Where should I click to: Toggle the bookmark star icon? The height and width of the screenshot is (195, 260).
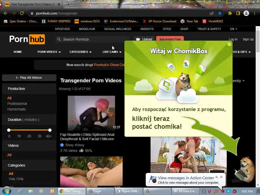click(x=220, y=13)
